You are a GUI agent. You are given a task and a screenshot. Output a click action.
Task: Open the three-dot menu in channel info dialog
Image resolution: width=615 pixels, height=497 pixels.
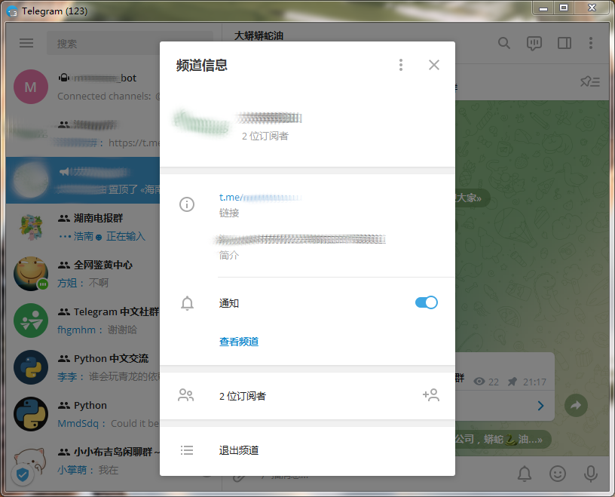[400, 65]
